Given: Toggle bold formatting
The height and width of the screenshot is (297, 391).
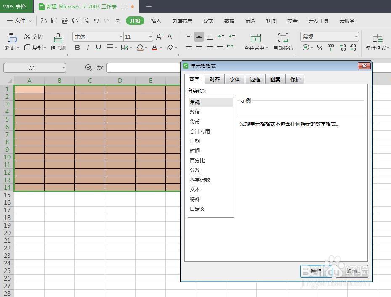Looking at the screenshot, I should tap(77, 48).
